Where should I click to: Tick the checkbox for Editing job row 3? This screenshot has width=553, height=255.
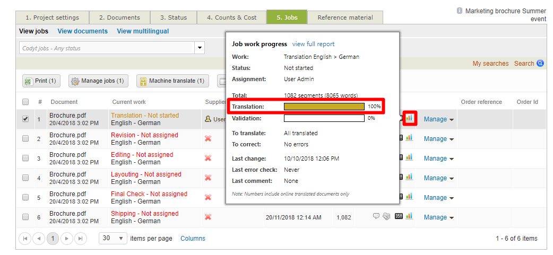(25, 159)
